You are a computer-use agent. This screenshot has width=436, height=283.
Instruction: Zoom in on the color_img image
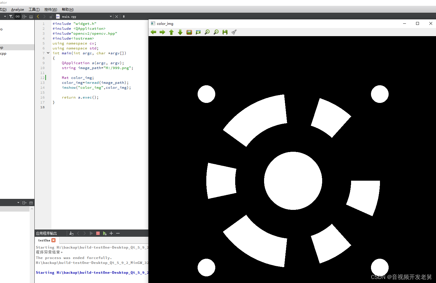pos(207,32)
